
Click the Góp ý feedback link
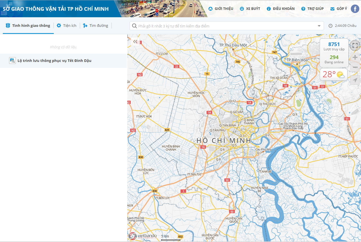(x=339, y=9)
